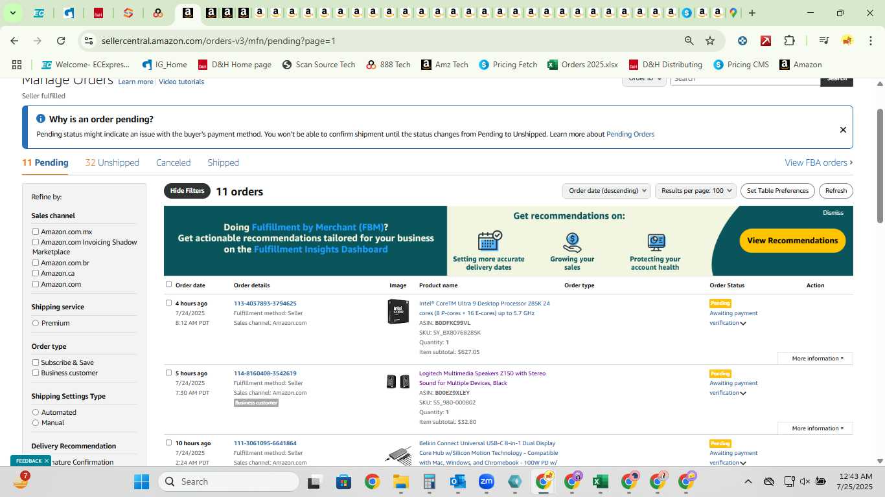
Task: Select Manual shipping settings radio
Action: 36,423
